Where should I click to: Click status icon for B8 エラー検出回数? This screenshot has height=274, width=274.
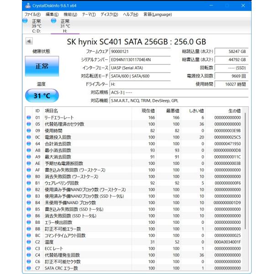[x=29, y=222]
